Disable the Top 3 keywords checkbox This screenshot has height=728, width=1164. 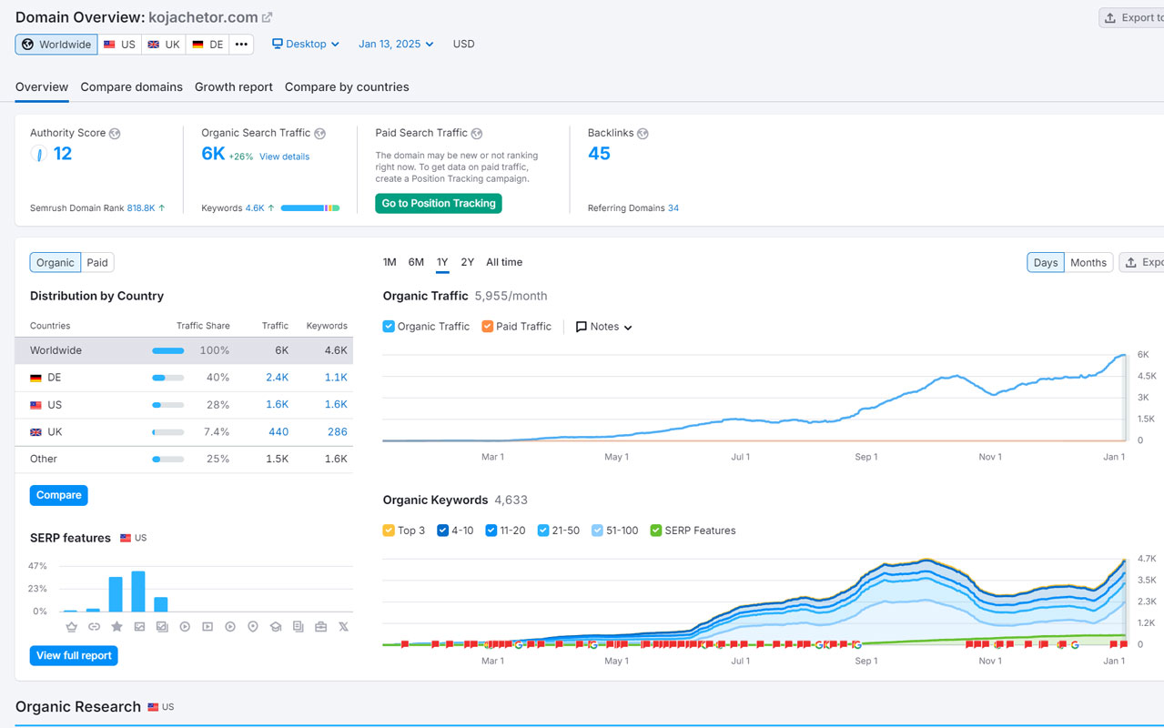coord(389,531)
